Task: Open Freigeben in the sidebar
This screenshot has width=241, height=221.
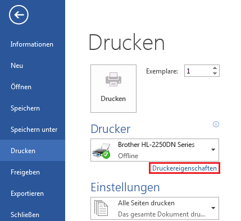Action: [25, 172]
